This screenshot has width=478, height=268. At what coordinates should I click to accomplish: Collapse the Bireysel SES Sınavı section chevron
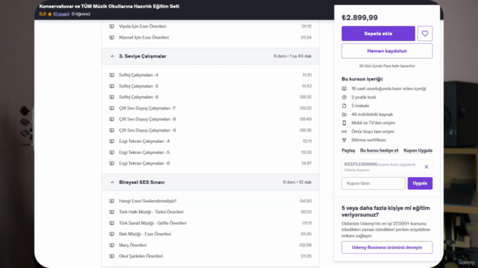click(112, 182)
